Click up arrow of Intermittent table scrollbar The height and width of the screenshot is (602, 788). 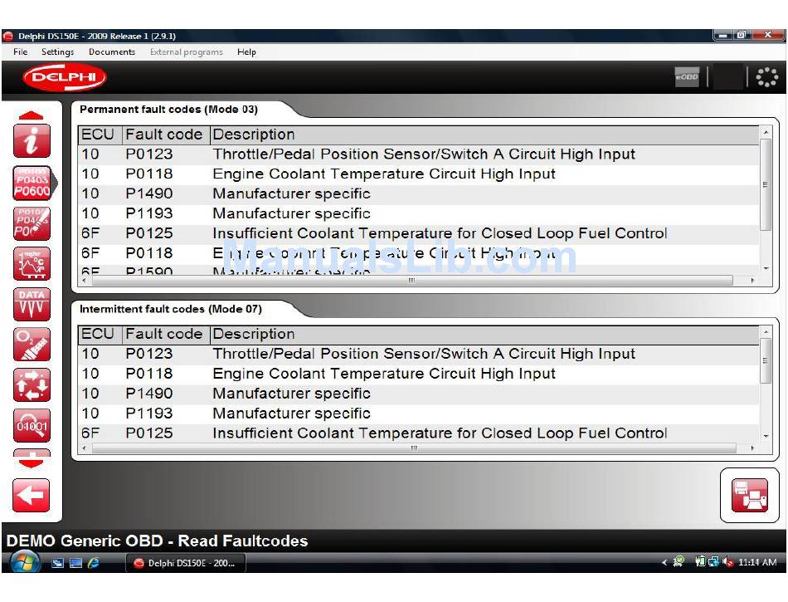(766, 332)
